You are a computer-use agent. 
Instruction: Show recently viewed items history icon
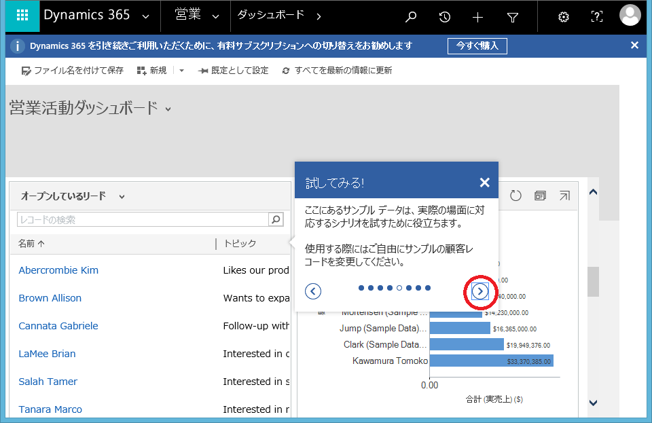[444, 17]
